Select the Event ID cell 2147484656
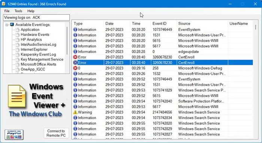 (162, 112)
